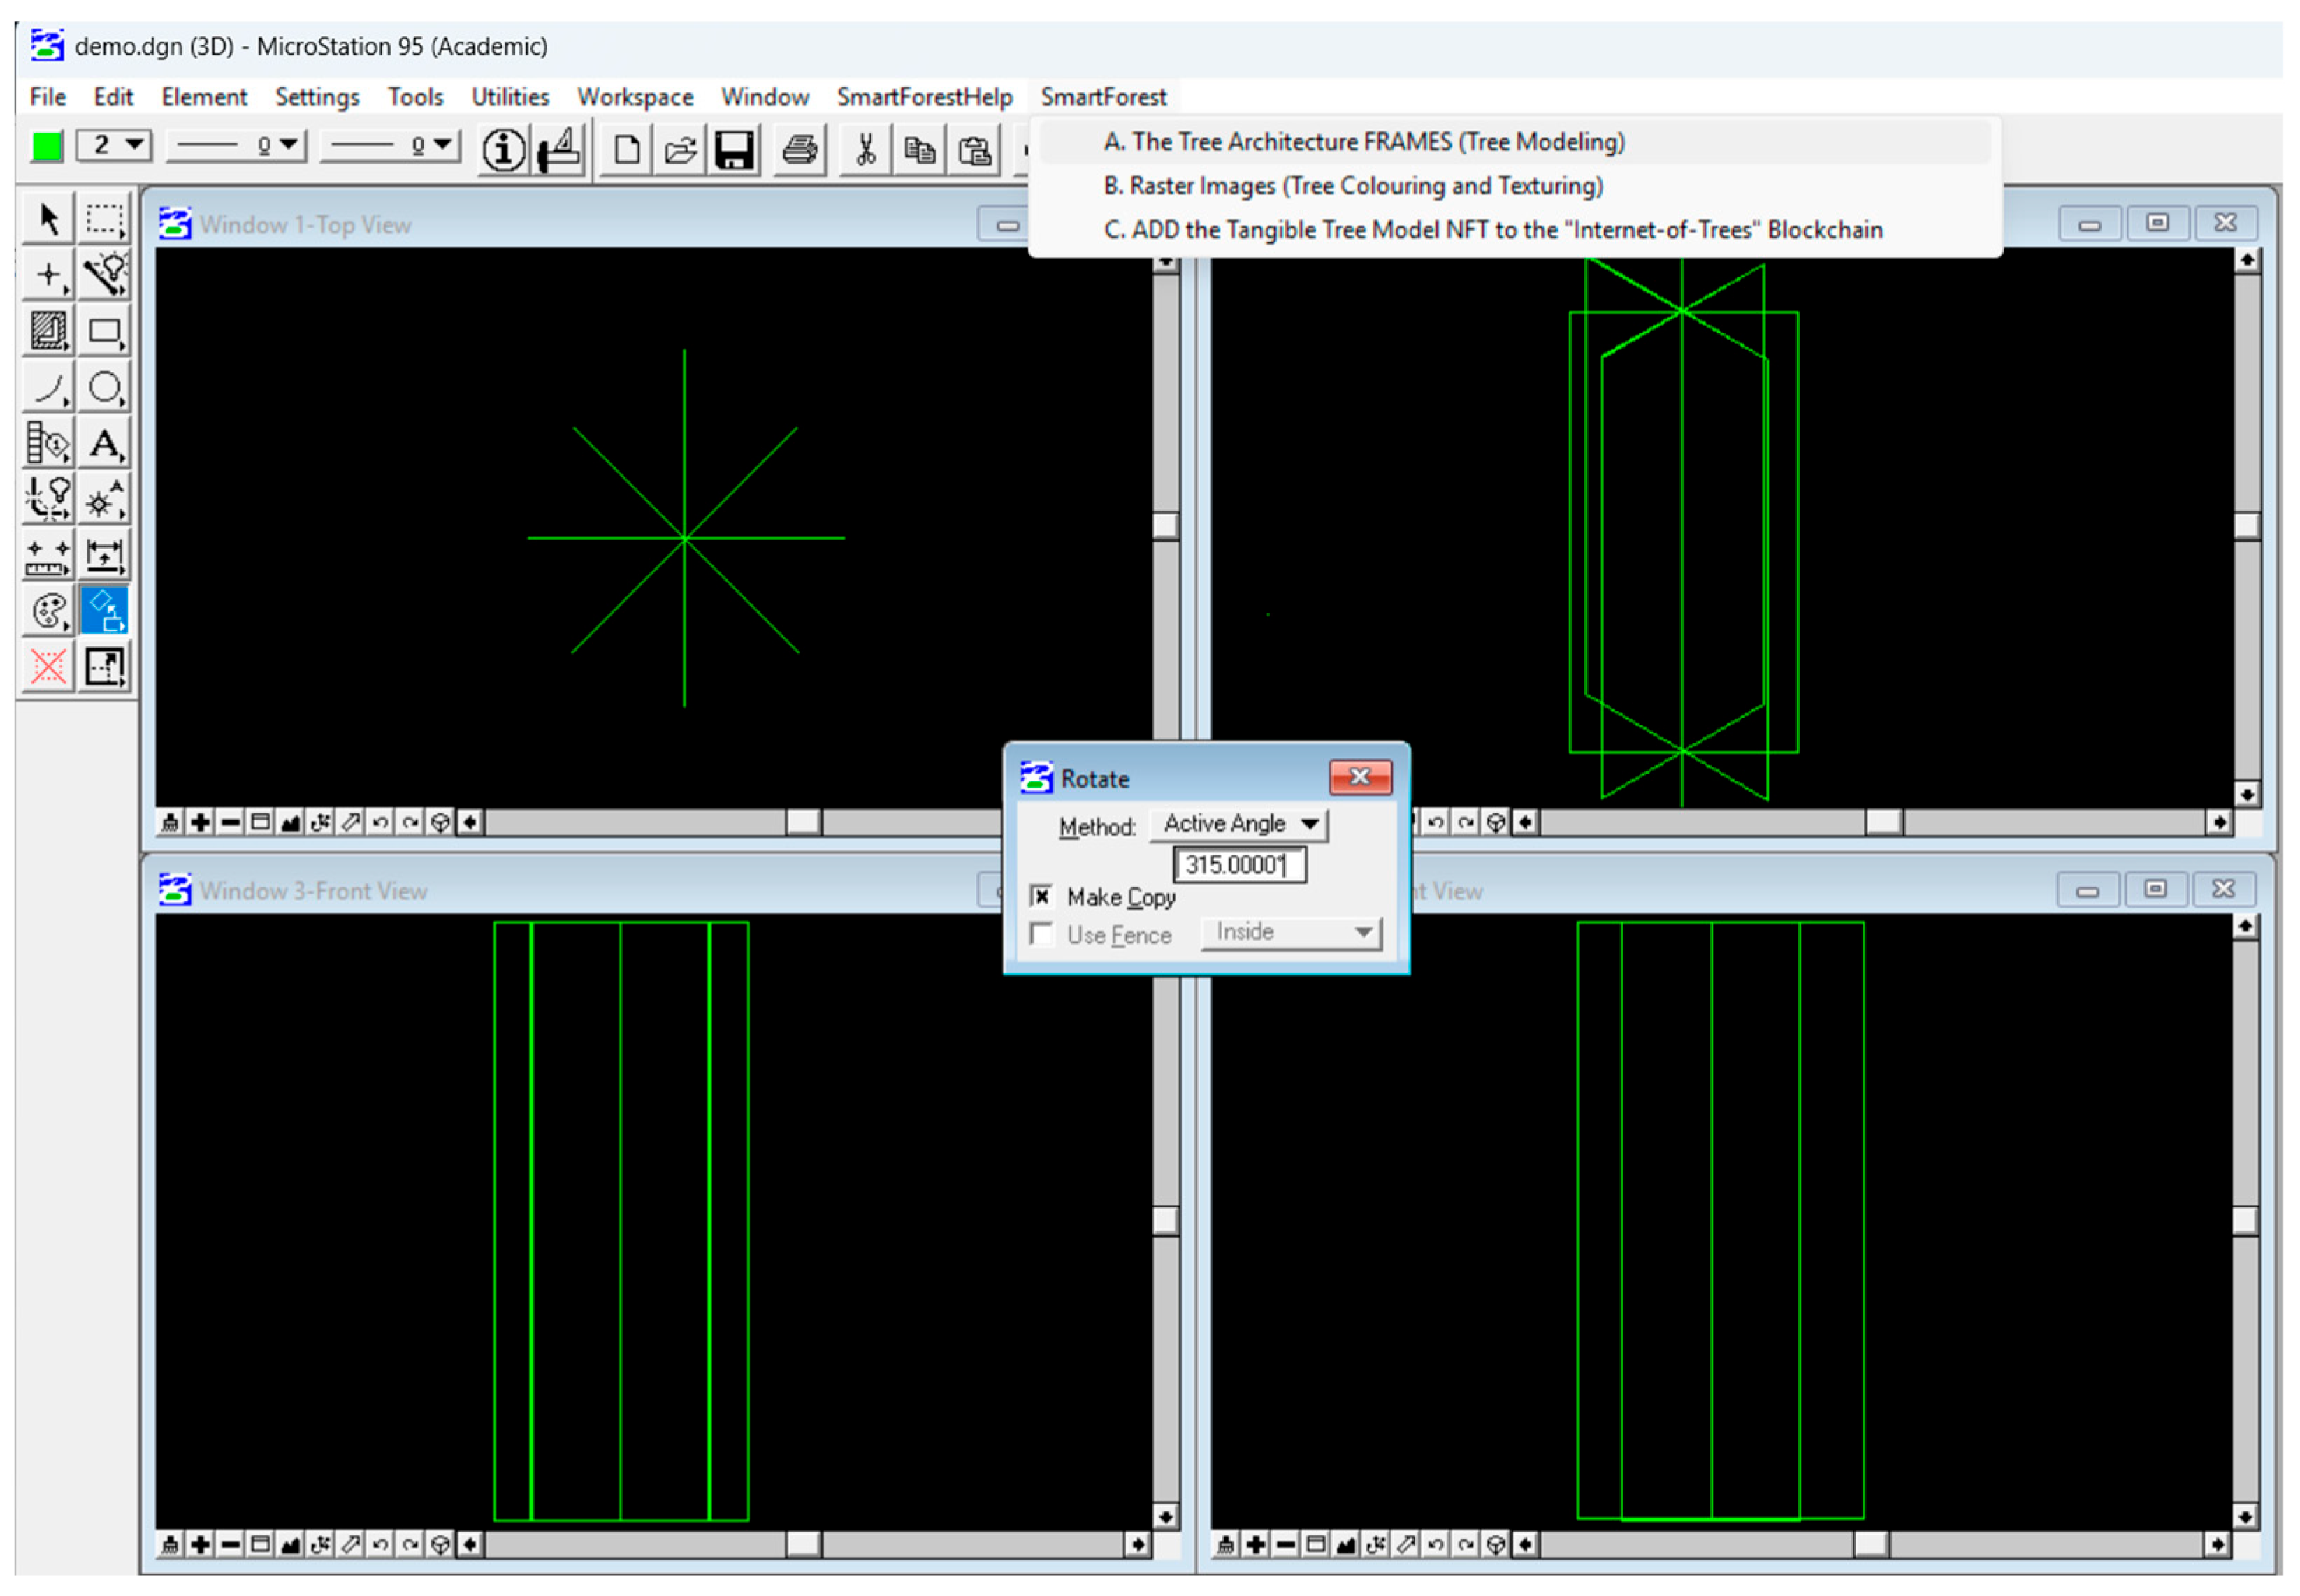
Task: Click the Delete Element tool
Action: [47, 666]
